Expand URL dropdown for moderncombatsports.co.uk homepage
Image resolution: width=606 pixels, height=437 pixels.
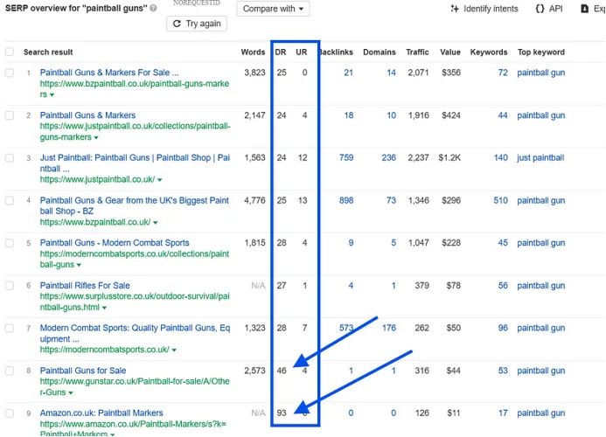pyautogui.click(x=174, y=350)
